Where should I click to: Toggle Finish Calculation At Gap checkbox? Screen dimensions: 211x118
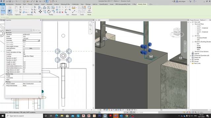(24, 52)
